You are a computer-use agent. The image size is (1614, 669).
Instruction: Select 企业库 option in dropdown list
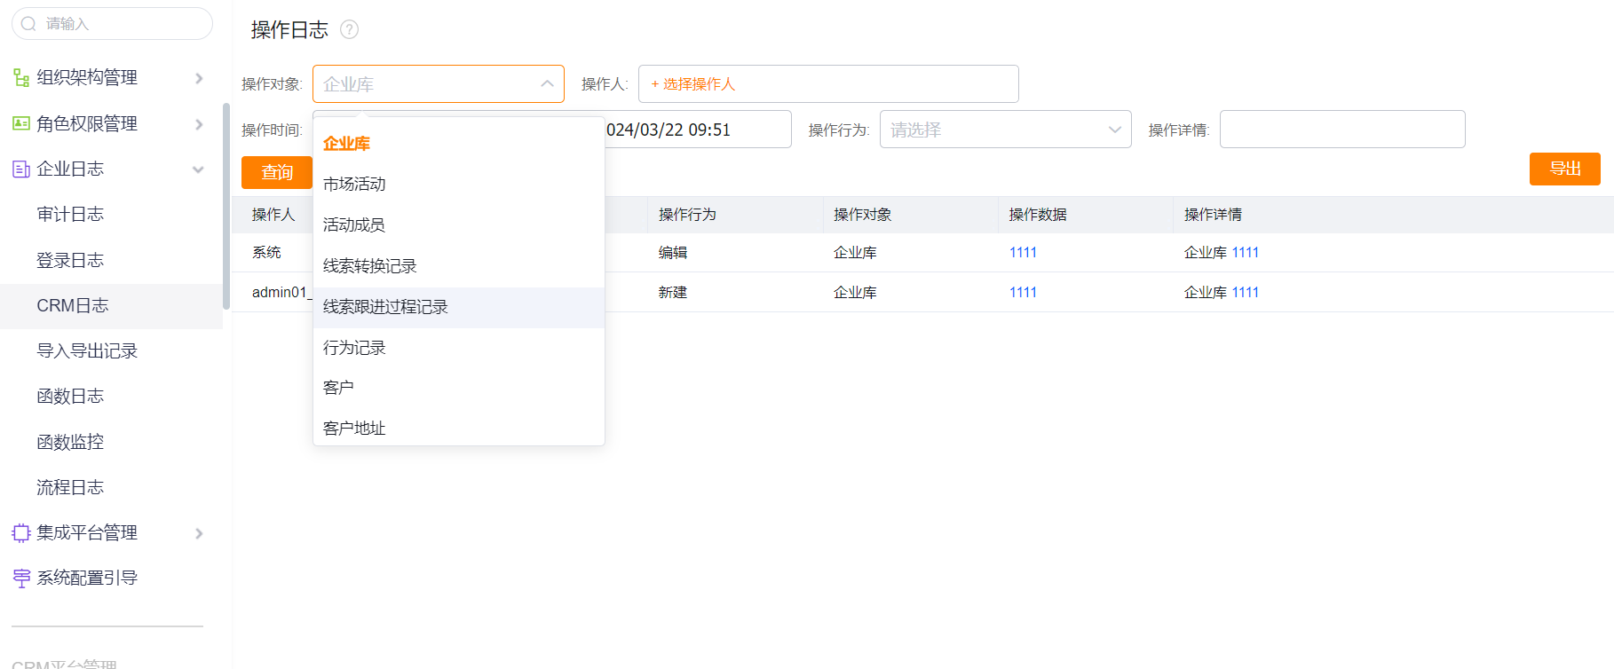459,144
